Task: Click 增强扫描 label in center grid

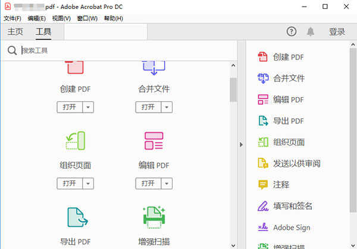Action: point(154,242)
